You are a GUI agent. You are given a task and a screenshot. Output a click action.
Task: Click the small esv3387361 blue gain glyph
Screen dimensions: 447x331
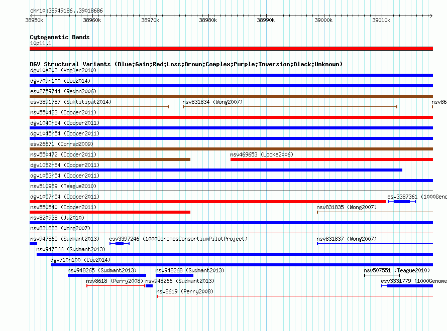[402, 202]
